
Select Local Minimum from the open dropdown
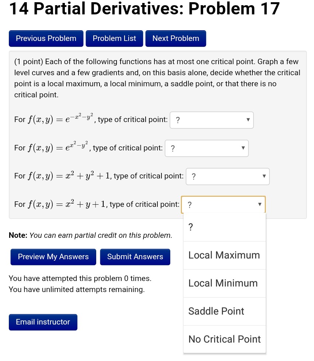(223, 283)
